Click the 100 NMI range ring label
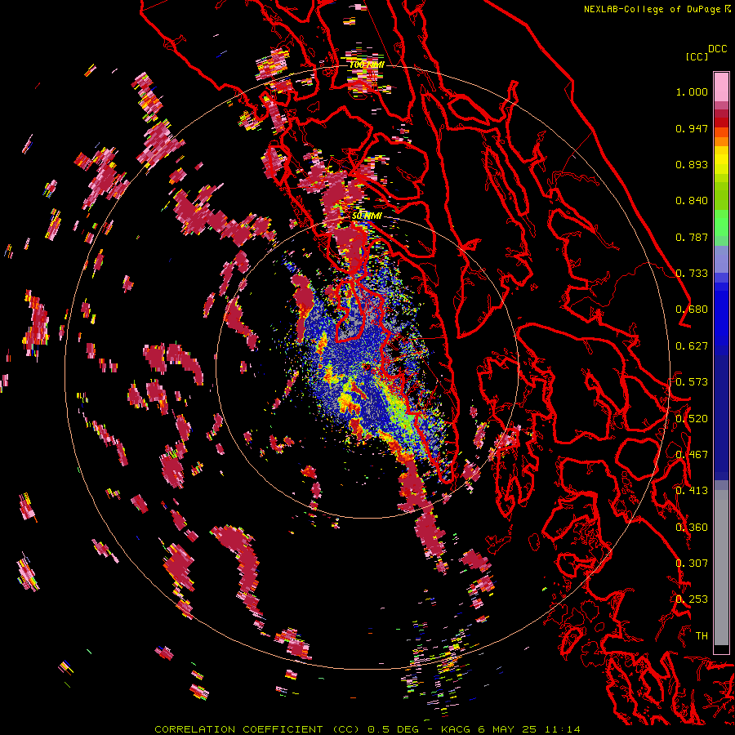The image size is (735, 735). pos(367,65)
